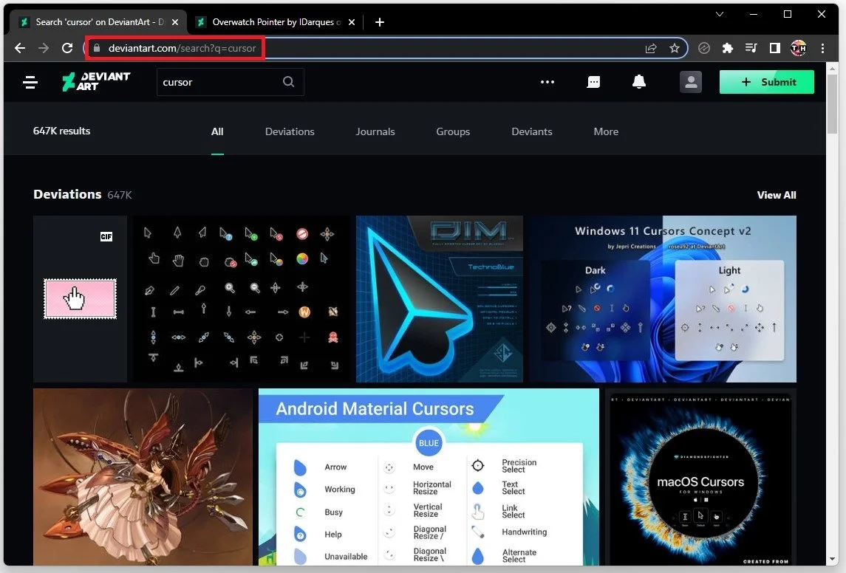Open "View All" deviations
Image resolution: width=846 pixels, height=573 pixels.
coord(776,195)
